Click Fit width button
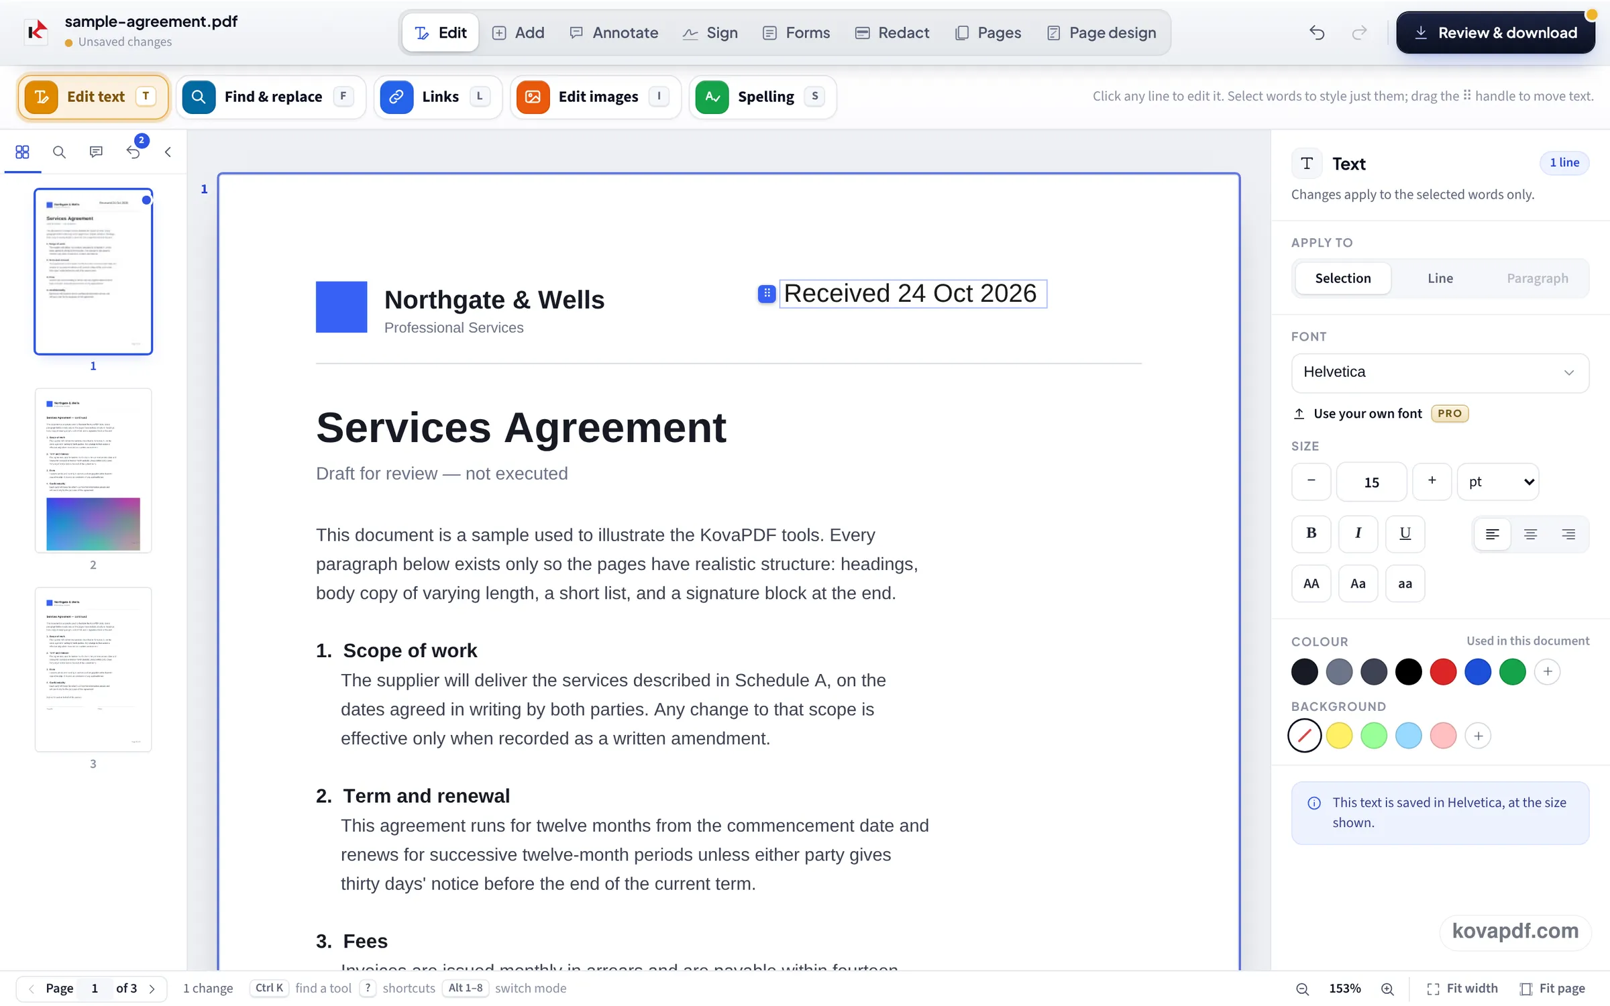Screen dimensions: 1610x1006 (1462, 989)
